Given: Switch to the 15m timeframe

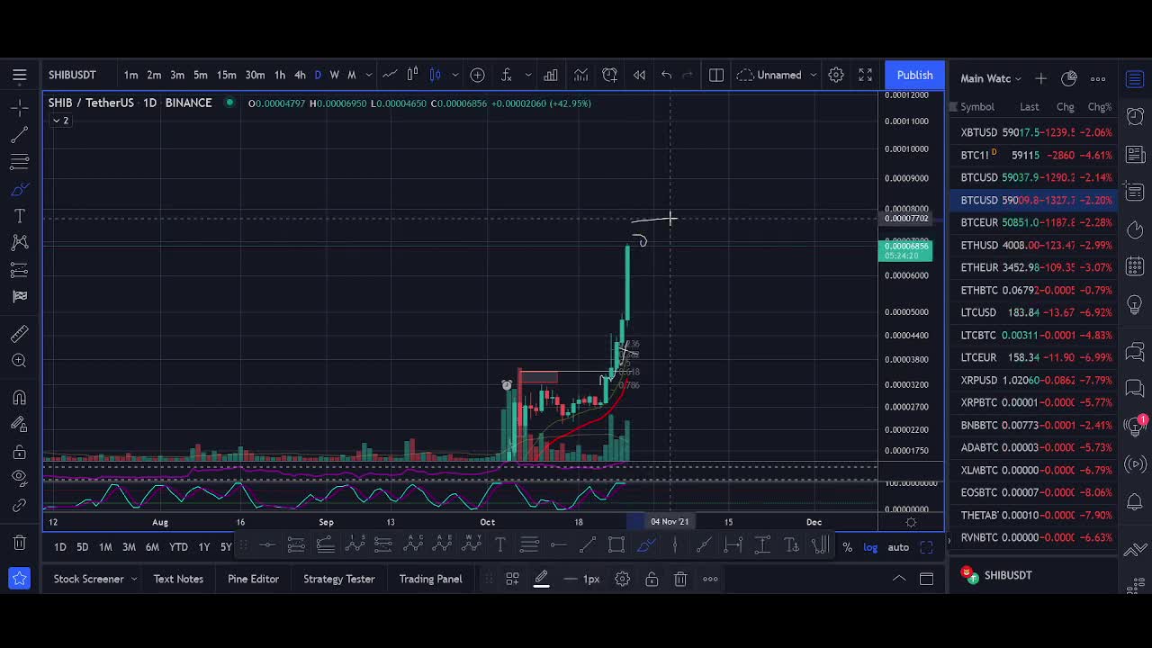Looking at the screenshot, I should (226, 75).
